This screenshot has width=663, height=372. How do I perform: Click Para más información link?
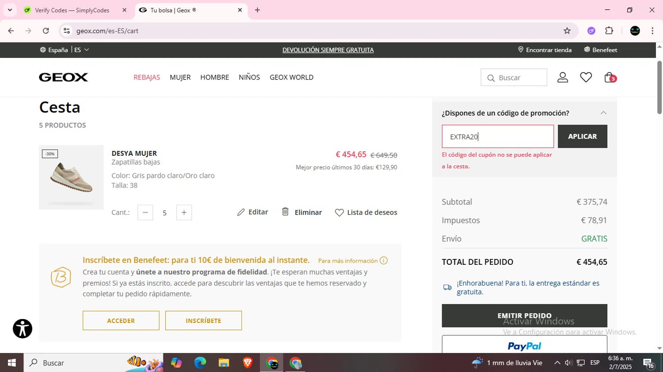tap(348, 261)
